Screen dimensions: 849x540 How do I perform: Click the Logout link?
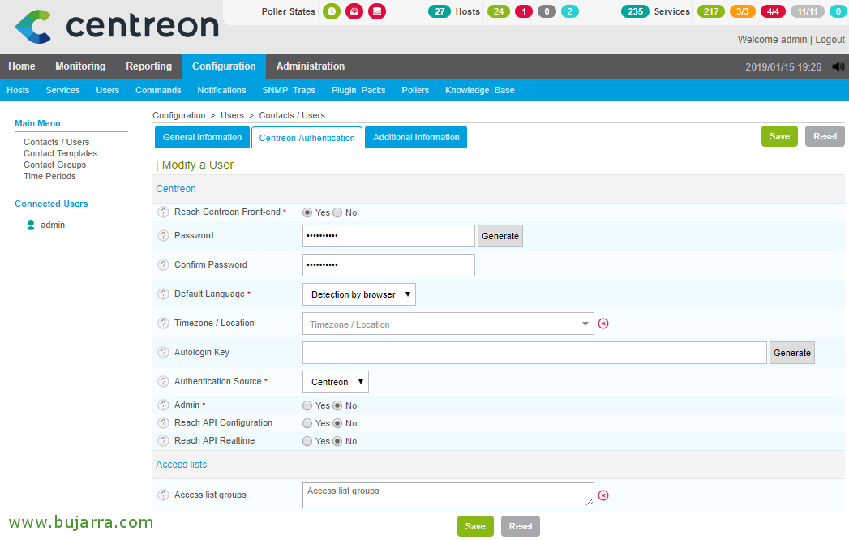(x=830, y=40)
